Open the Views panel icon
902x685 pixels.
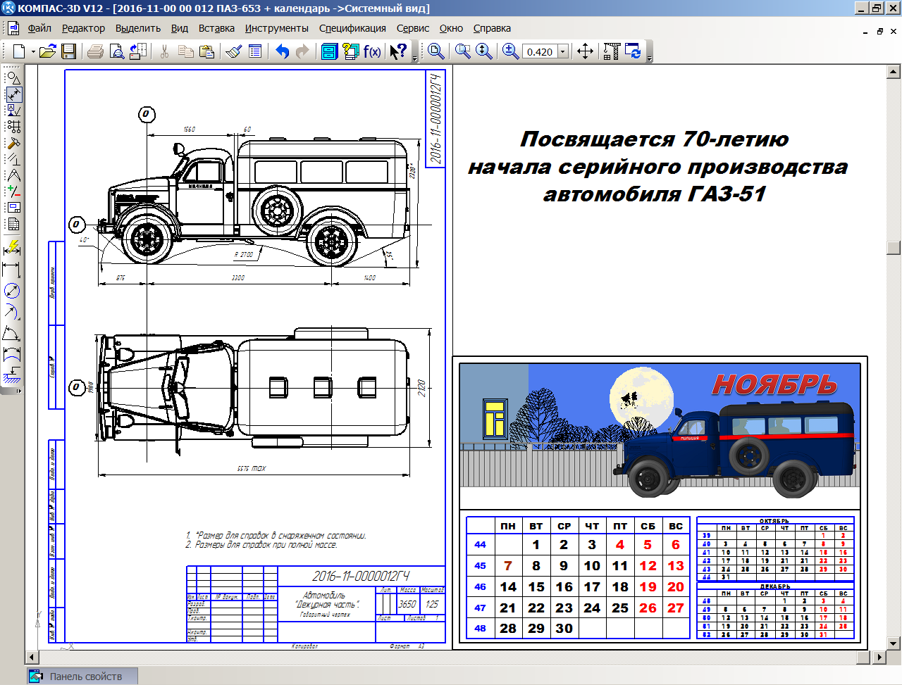pos(13,208)
